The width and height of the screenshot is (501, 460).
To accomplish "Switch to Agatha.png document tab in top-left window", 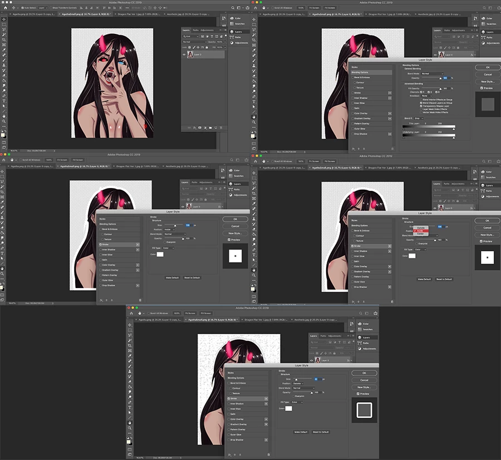I will pyautogui.click(x=33, y=14).
